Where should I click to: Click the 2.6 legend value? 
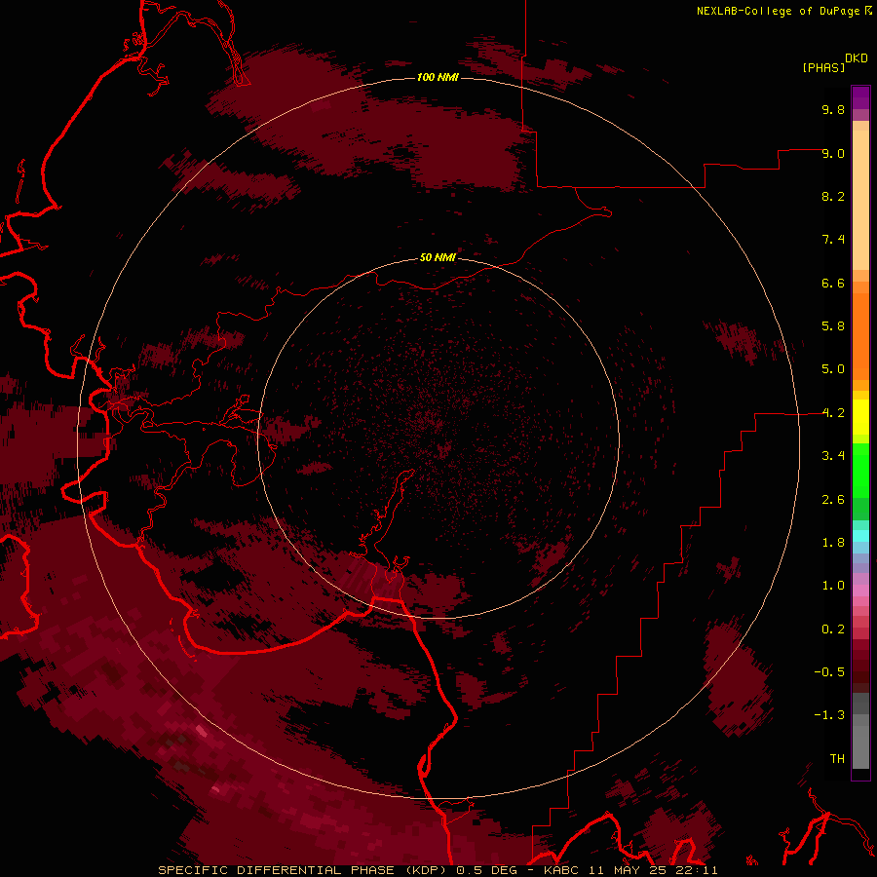833,500
